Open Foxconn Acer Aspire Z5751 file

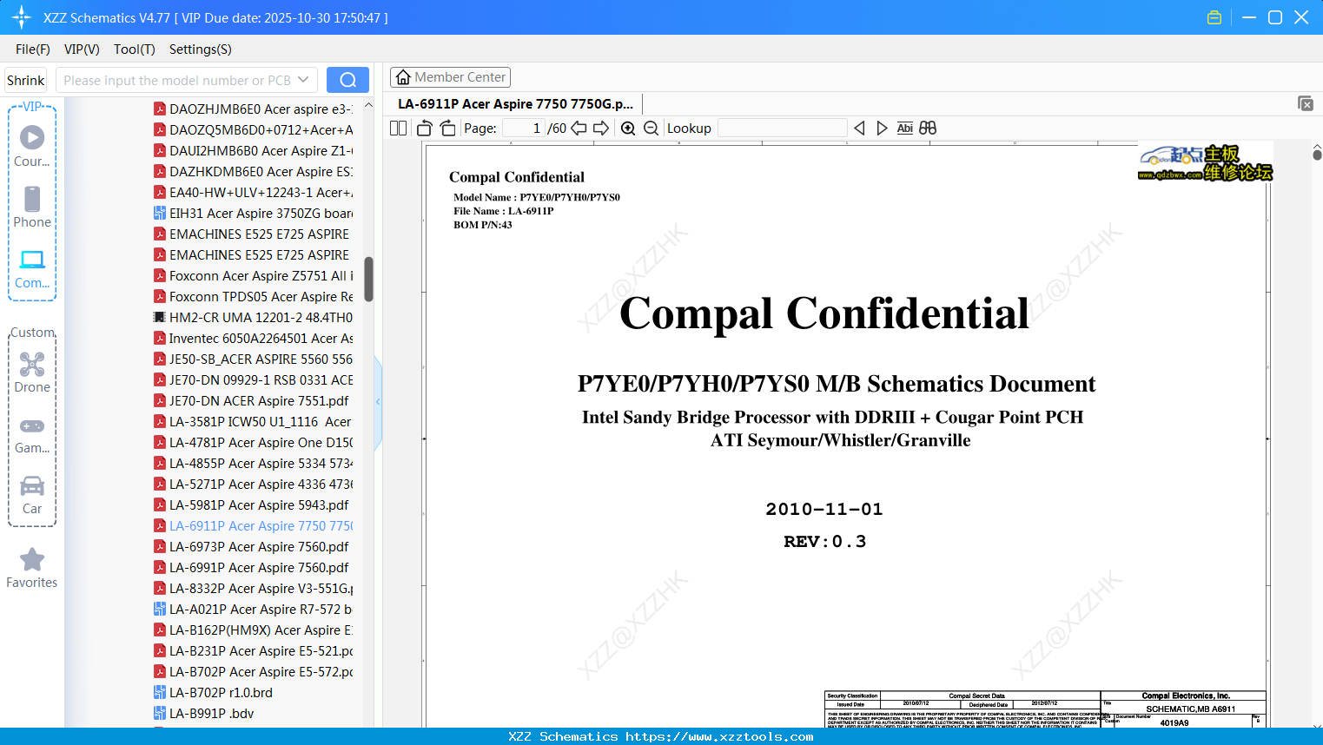261,275
